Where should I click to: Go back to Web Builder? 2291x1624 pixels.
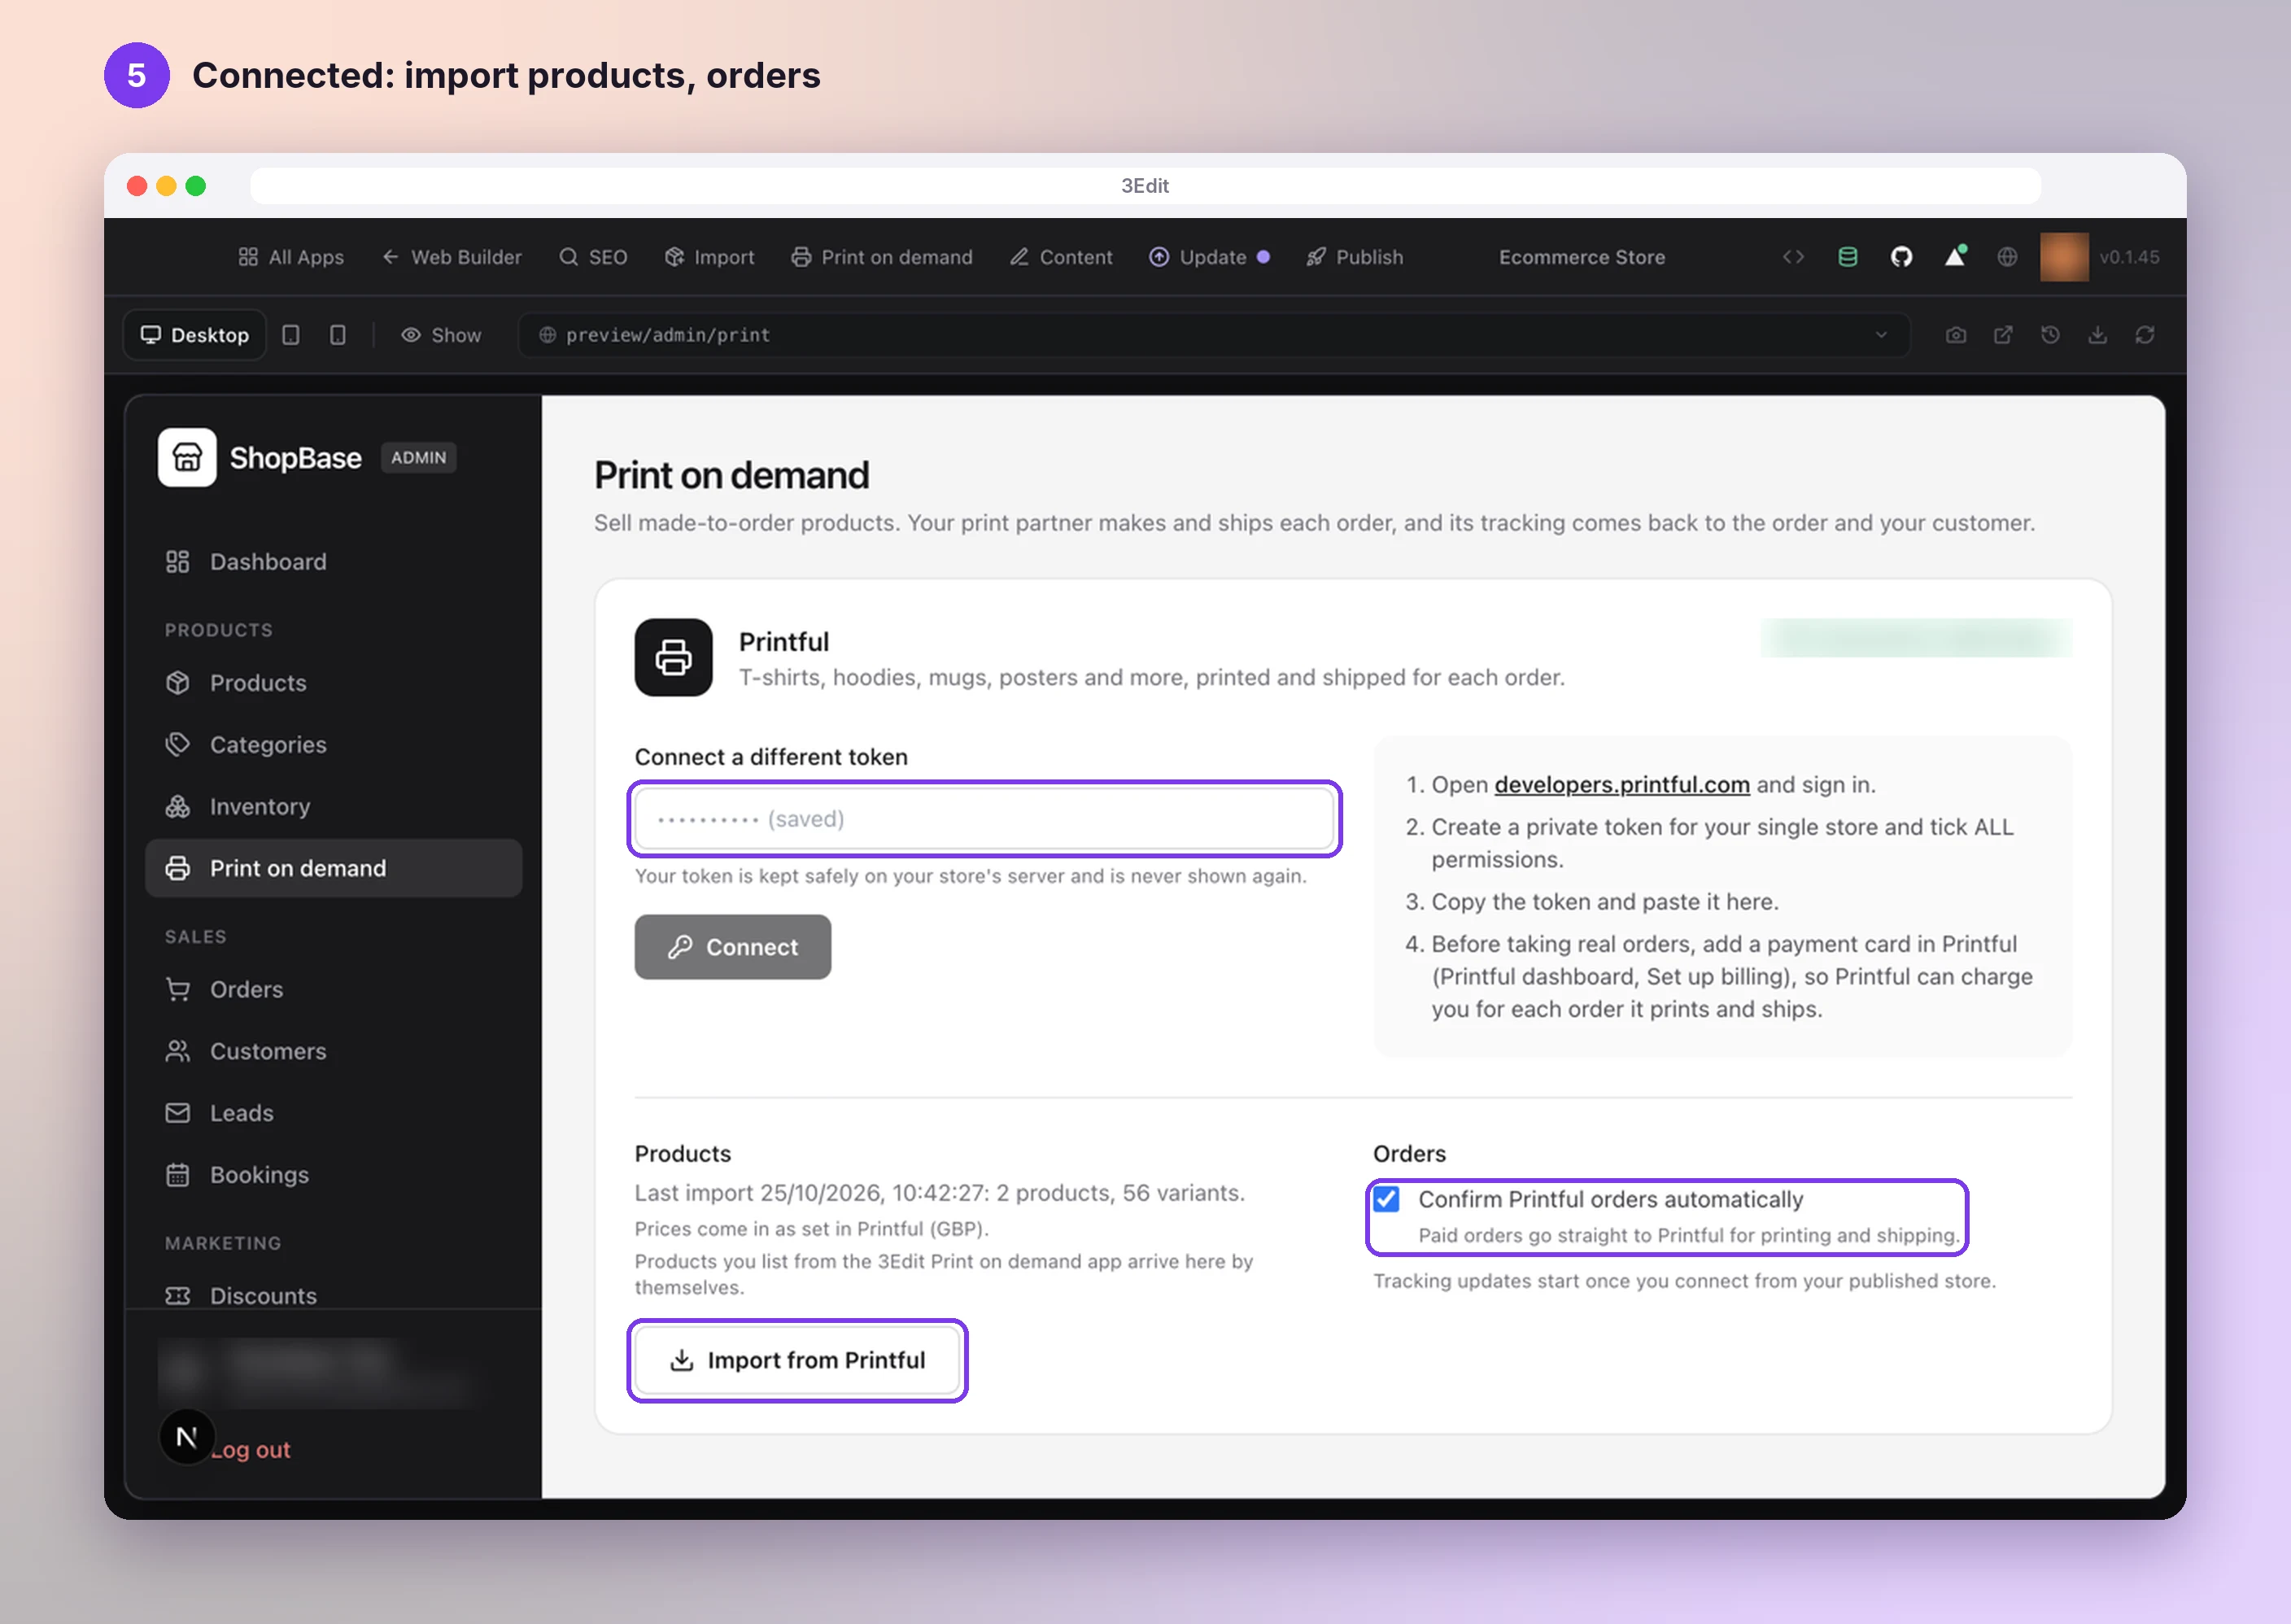[x=452, y=257]
